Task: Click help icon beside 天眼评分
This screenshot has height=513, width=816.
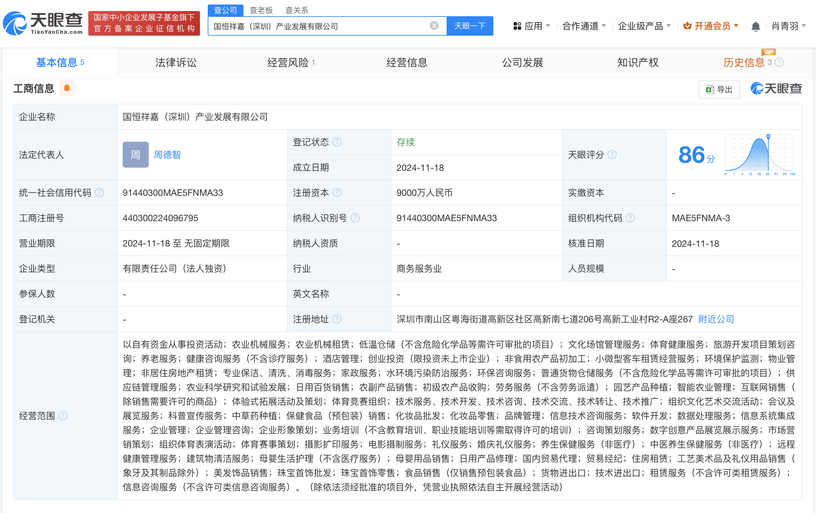Action: pyautogui.click(x=612, y=155)
